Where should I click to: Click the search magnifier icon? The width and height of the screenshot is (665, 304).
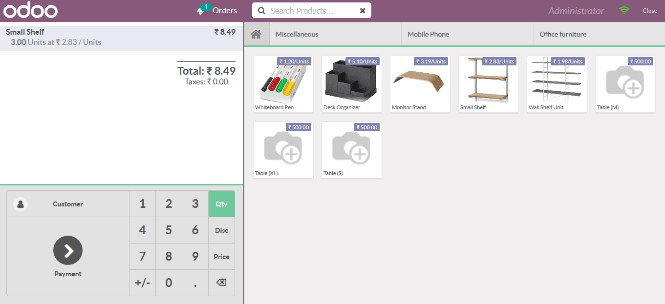coord(261,10)
